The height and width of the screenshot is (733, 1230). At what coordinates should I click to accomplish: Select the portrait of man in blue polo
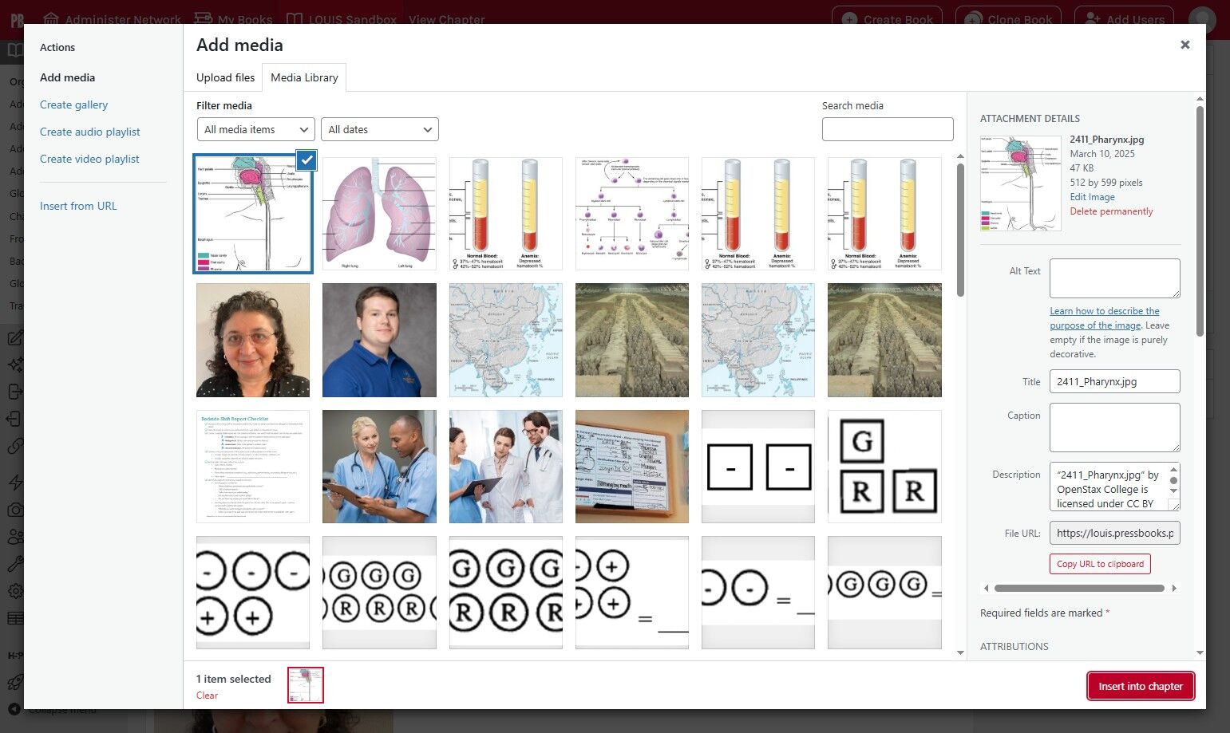(x=379, y=340)
